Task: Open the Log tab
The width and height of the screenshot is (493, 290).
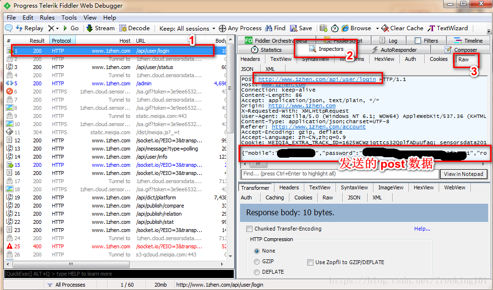Action: (388, 40)
